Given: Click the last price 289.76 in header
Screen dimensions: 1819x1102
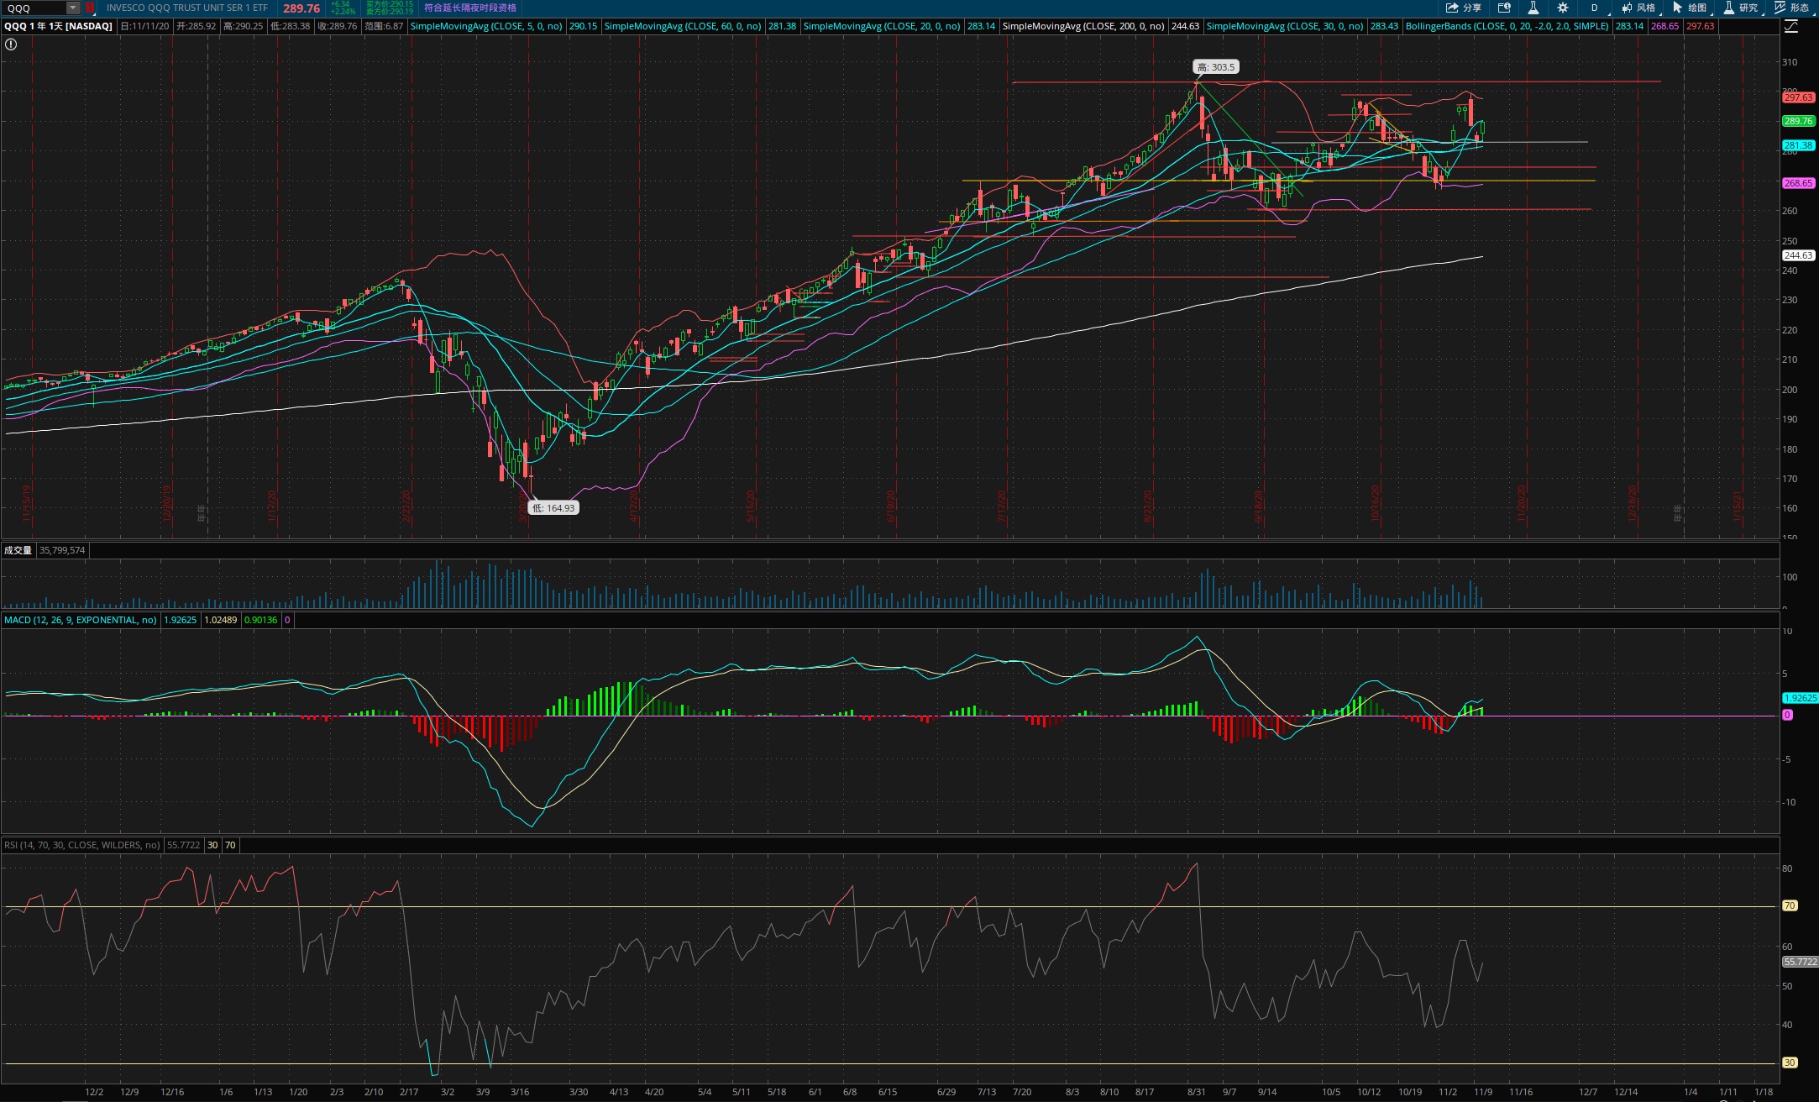Looking at the screenshot, I should tap(301, 8).
